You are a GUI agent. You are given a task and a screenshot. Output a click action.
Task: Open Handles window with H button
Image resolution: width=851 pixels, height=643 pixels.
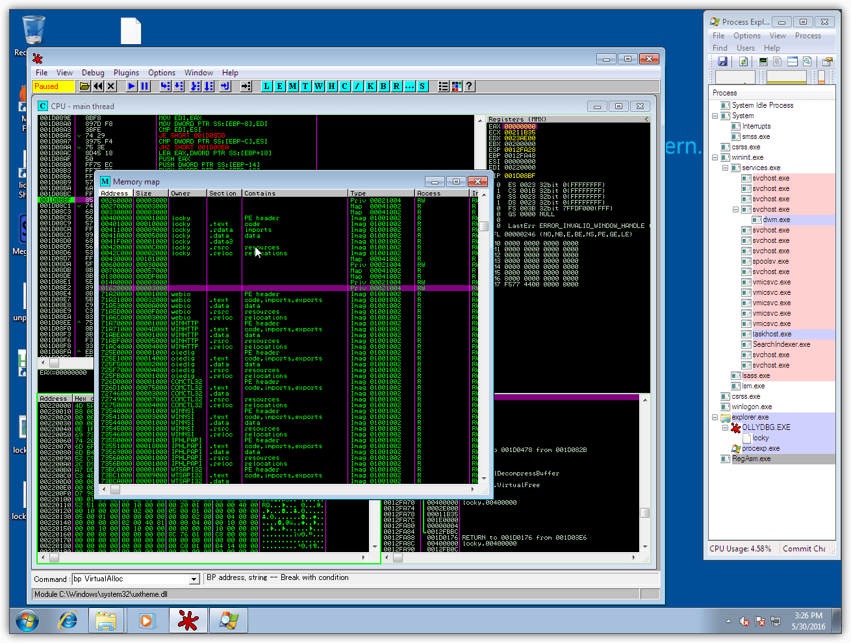332,86
